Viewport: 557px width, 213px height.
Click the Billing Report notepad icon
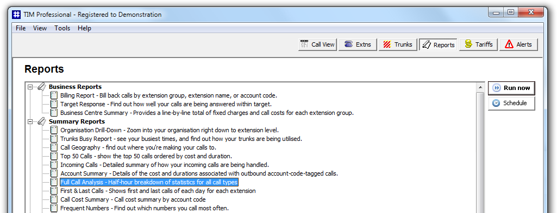(x=54, y=95)
